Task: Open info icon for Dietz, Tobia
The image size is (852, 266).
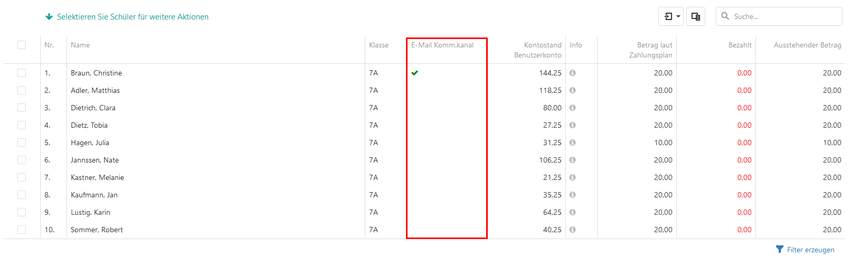Action: click(572, 125)
